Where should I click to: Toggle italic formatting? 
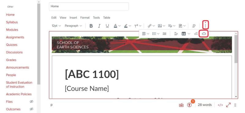99,26
